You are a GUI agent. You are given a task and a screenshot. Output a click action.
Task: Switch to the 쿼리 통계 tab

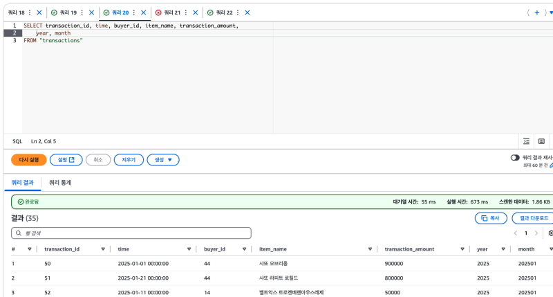pyautogui.click(x=60, y=183)
